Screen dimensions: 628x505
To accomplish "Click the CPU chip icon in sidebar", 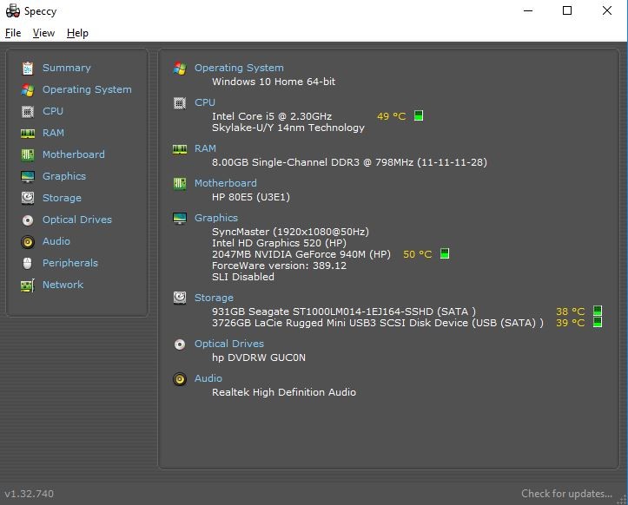I will tap(27, 111).
